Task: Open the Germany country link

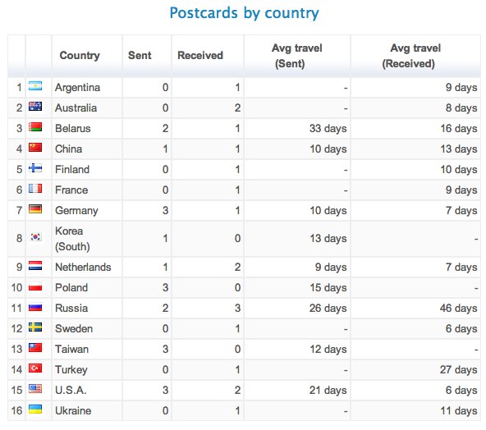Action: [76, 211]
